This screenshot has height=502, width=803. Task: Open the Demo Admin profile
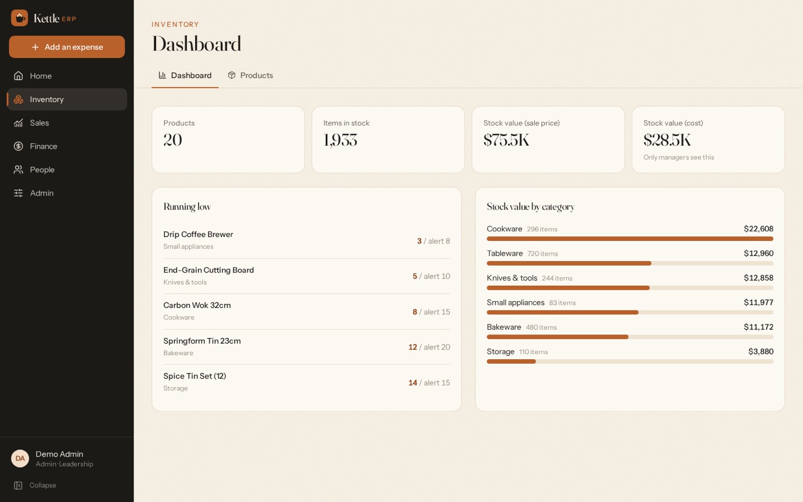67,458
